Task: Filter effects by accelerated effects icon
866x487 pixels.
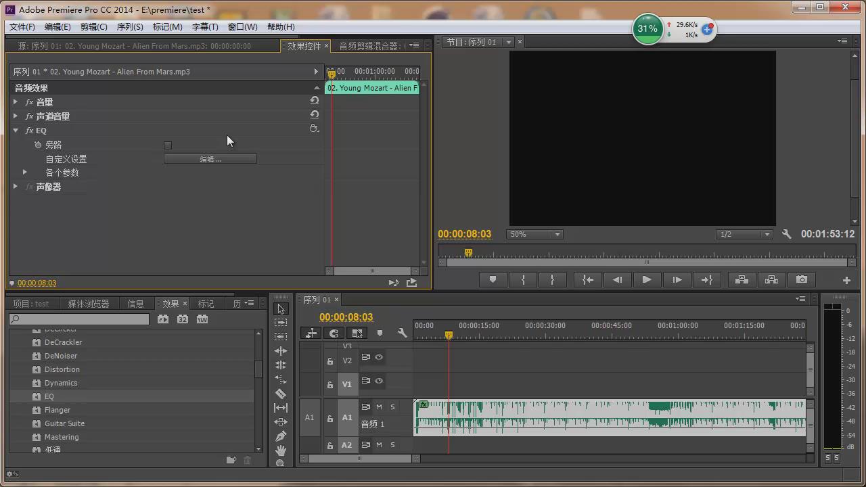Action: tap(163, 319)
